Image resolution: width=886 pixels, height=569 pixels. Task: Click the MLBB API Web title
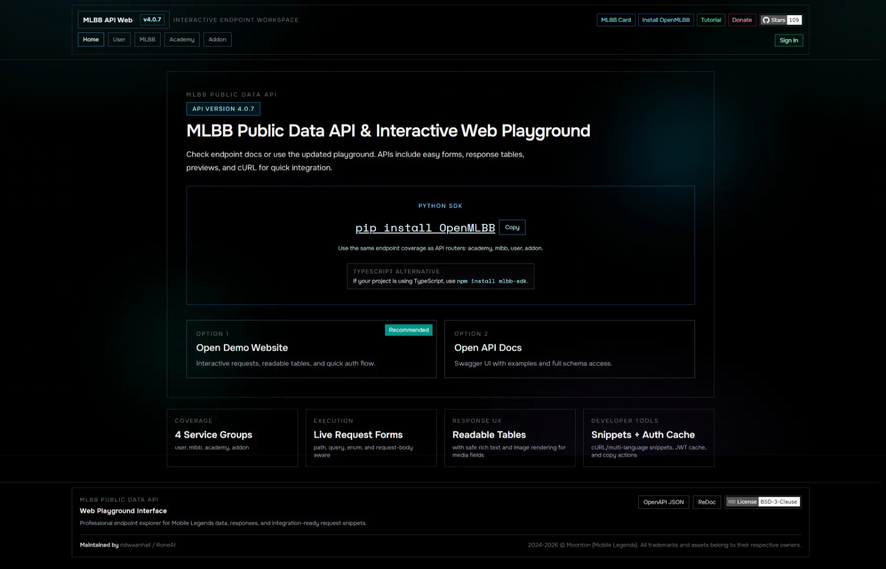click(x=108, y=20)
